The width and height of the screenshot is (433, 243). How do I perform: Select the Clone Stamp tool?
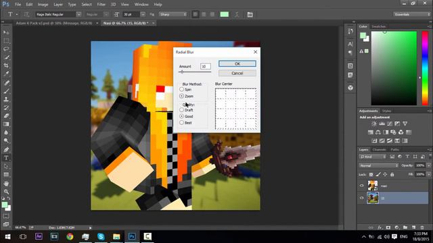(x=6, y=99)
